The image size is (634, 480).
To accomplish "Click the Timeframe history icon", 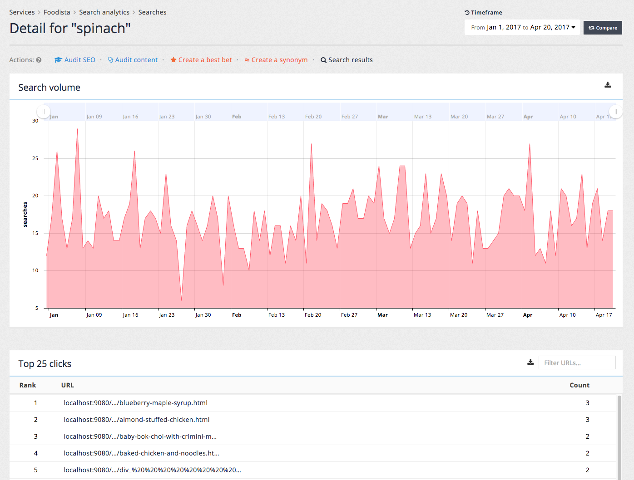I will click(x=467, y=12).
